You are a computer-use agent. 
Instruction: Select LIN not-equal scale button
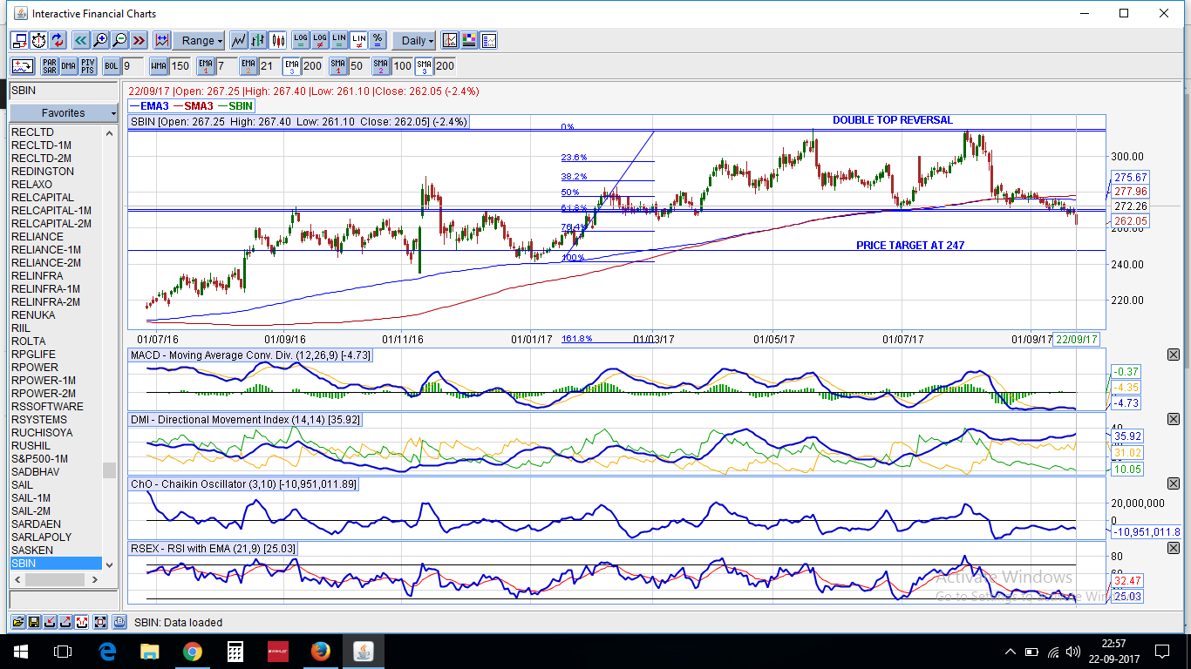tap(358, 40)
